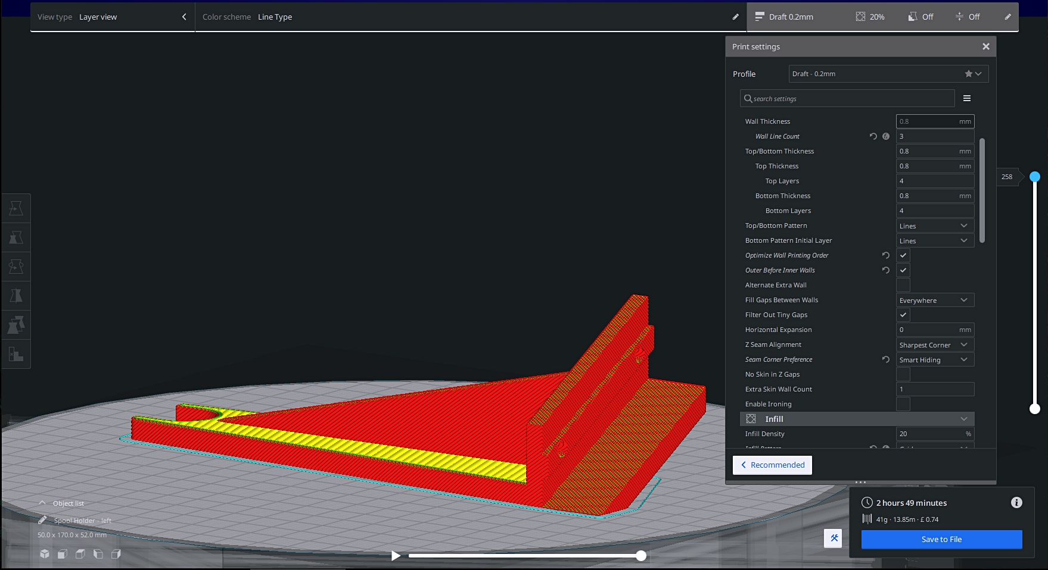The height and width of the screenshot is (570, 1048).
Task: Open settings visibility hamburger menu
Action: (x=967, y=98)
